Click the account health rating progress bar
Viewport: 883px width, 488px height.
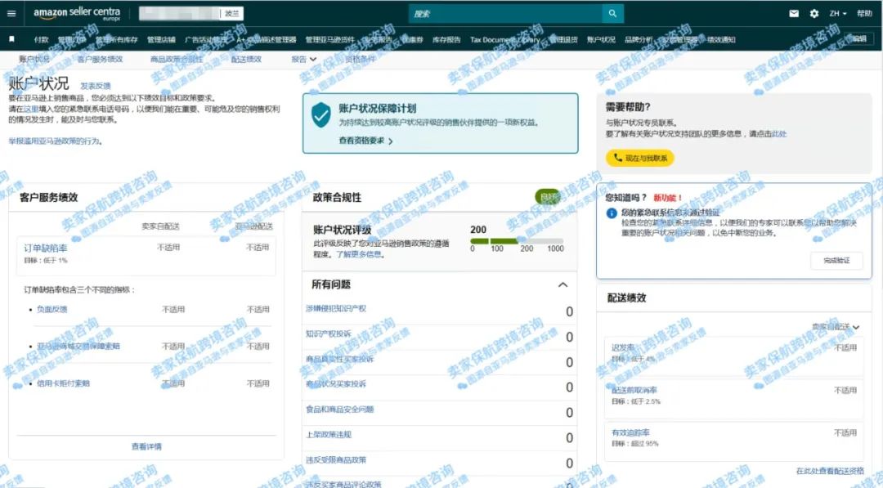[x=517, y=241]
